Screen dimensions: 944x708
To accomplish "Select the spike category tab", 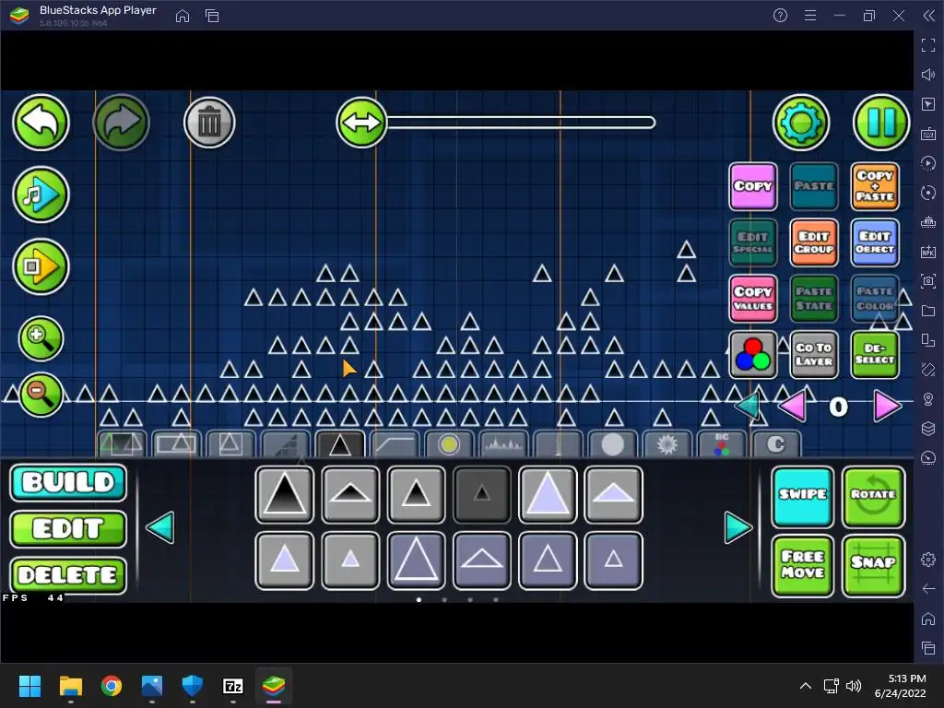I will tap(340, 444).
